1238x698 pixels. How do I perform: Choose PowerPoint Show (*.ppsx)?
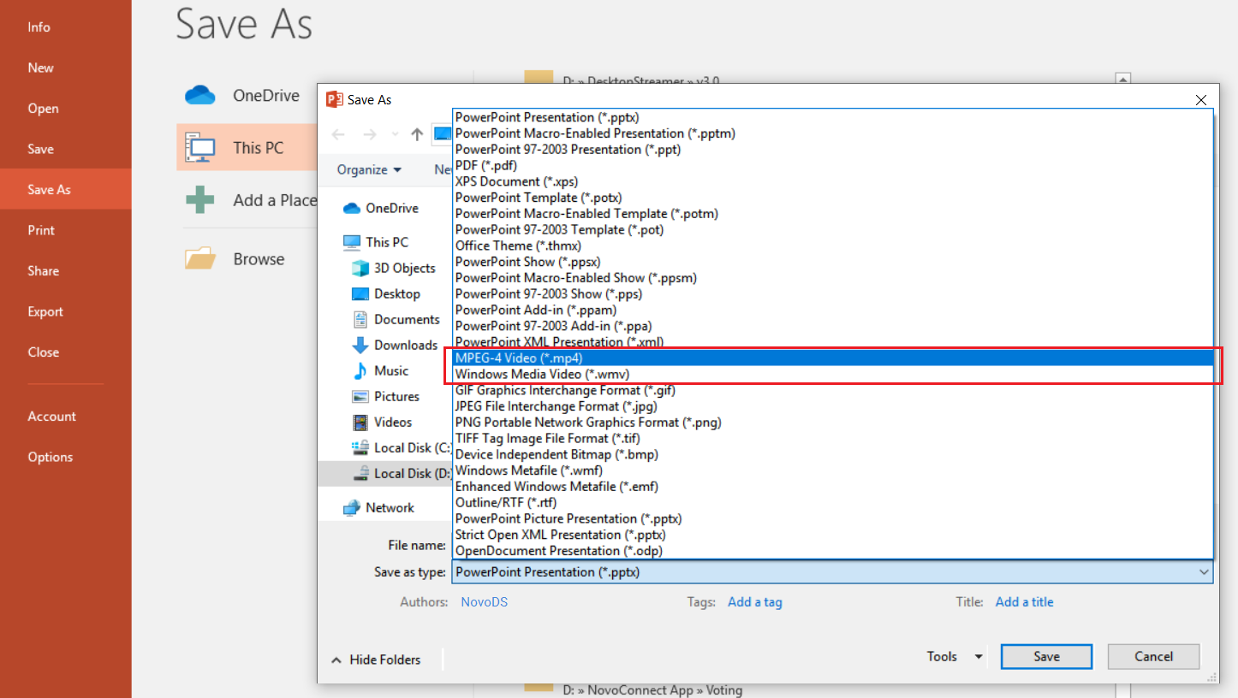[x=833, y=262]
